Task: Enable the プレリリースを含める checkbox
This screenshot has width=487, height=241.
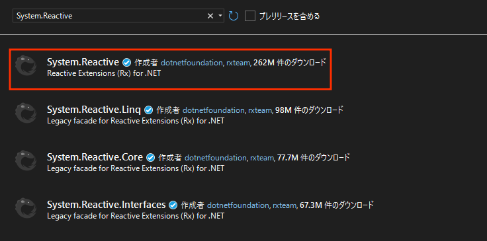Action: 249,16
